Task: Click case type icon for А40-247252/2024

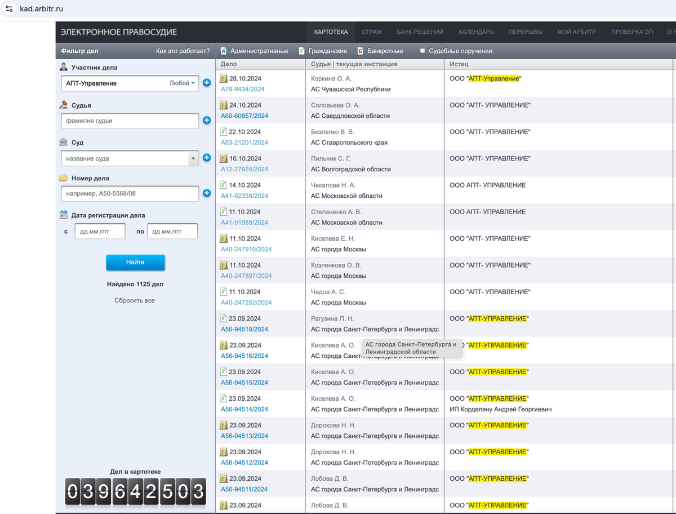Action: point(224,291)
